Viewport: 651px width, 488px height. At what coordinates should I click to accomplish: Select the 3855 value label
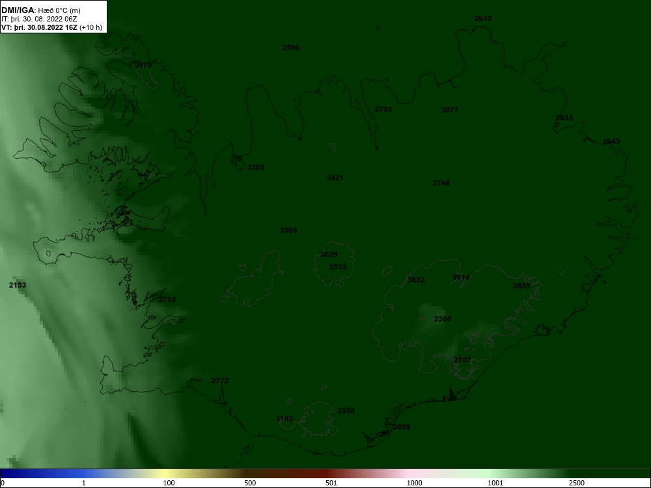[x=521, y=286]
